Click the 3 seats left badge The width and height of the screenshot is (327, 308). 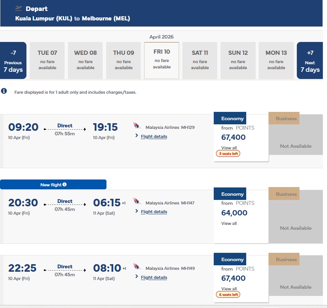(228, 154)
